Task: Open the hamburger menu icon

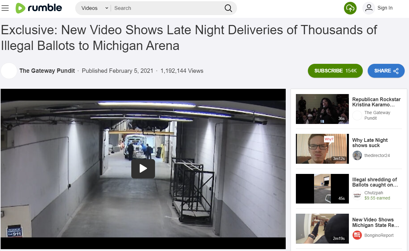Action: (x=5, y=8)
